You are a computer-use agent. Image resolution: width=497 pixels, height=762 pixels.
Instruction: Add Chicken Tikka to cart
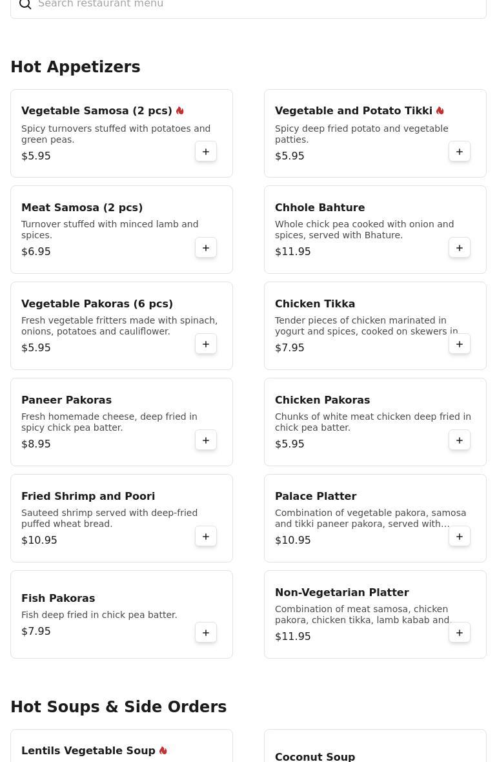460,344
